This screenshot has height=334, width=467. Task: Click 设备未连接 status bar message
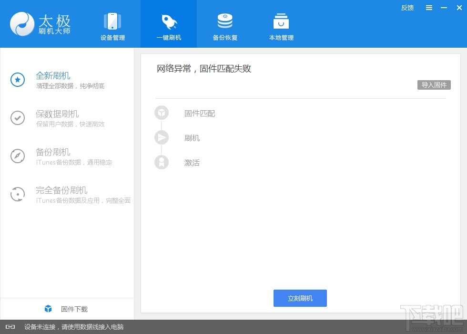[74, 327]
